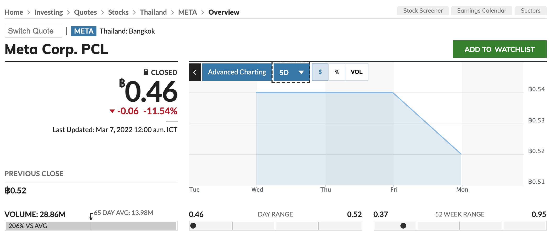Click the ADD TO WATCHLIST button

[x=499, y=49]
